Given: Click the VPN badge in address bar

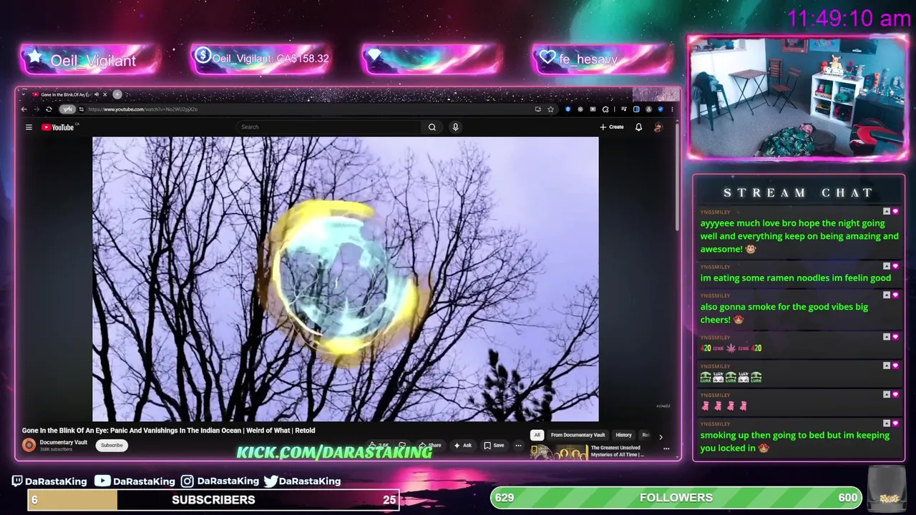Looking at the screenshot, I should 67,109.
